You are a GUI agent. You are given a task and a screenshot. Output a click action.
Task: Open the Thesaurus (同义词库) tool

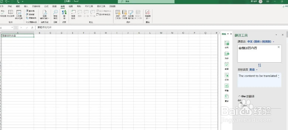[10, 14]
